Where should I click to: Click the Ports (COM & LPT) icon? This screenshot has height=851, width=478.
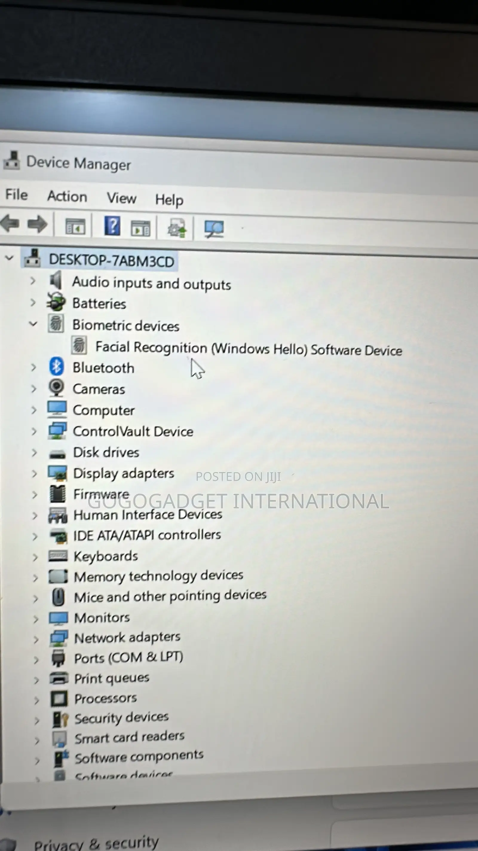pyautogui.click(x=59, y=658)
